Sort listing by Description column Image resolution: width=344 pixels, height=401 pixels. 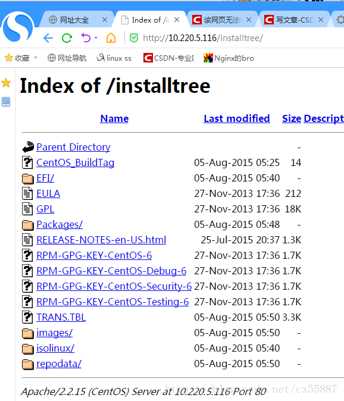(x=324, y=118)
